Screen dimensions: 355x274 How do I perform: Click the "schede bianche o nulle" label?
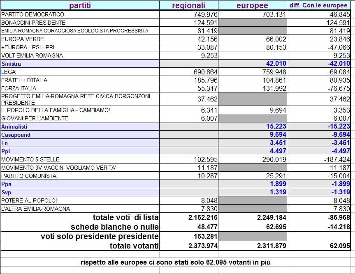coord(114,227)
